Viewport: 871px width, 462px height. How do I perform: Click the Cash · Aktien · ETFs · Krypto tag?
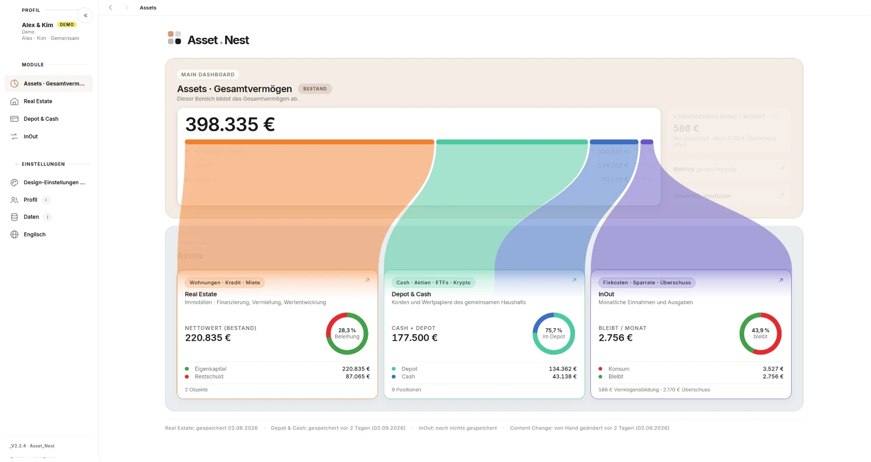433,283
